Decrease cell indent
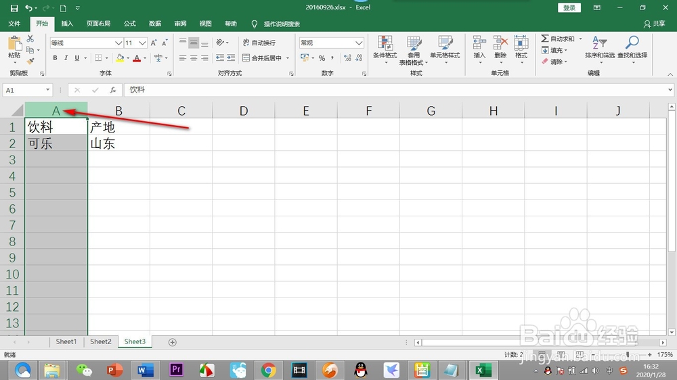The width and height of the screenshot is (677, 380). 220,57
